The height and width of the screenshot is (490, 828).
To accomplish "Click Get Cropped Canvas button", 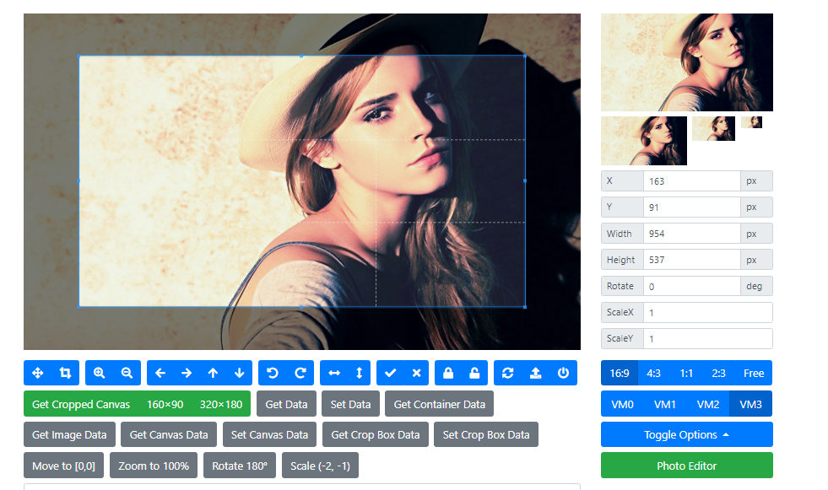I will pyautogui.click(x=81, y=404).
